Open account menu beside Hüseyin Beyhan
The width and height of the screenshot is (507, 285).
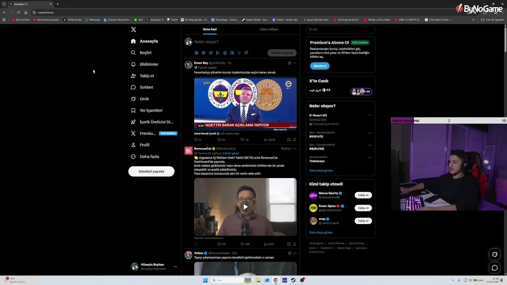175,267
